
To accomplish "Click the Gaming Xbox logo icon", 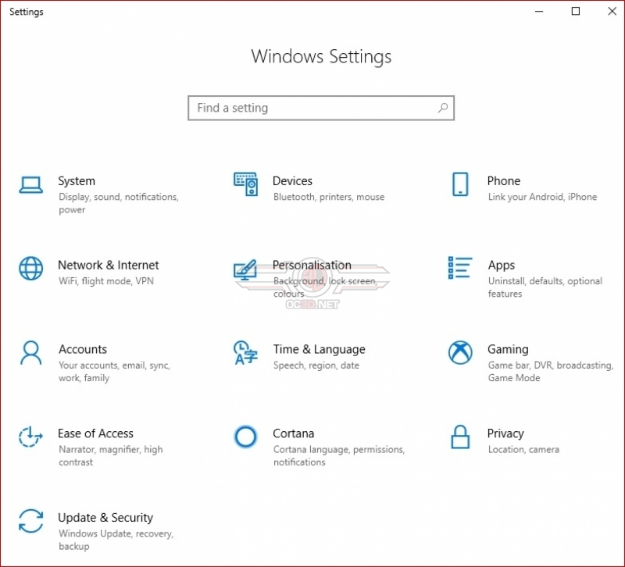I will (x=460, y=353).
